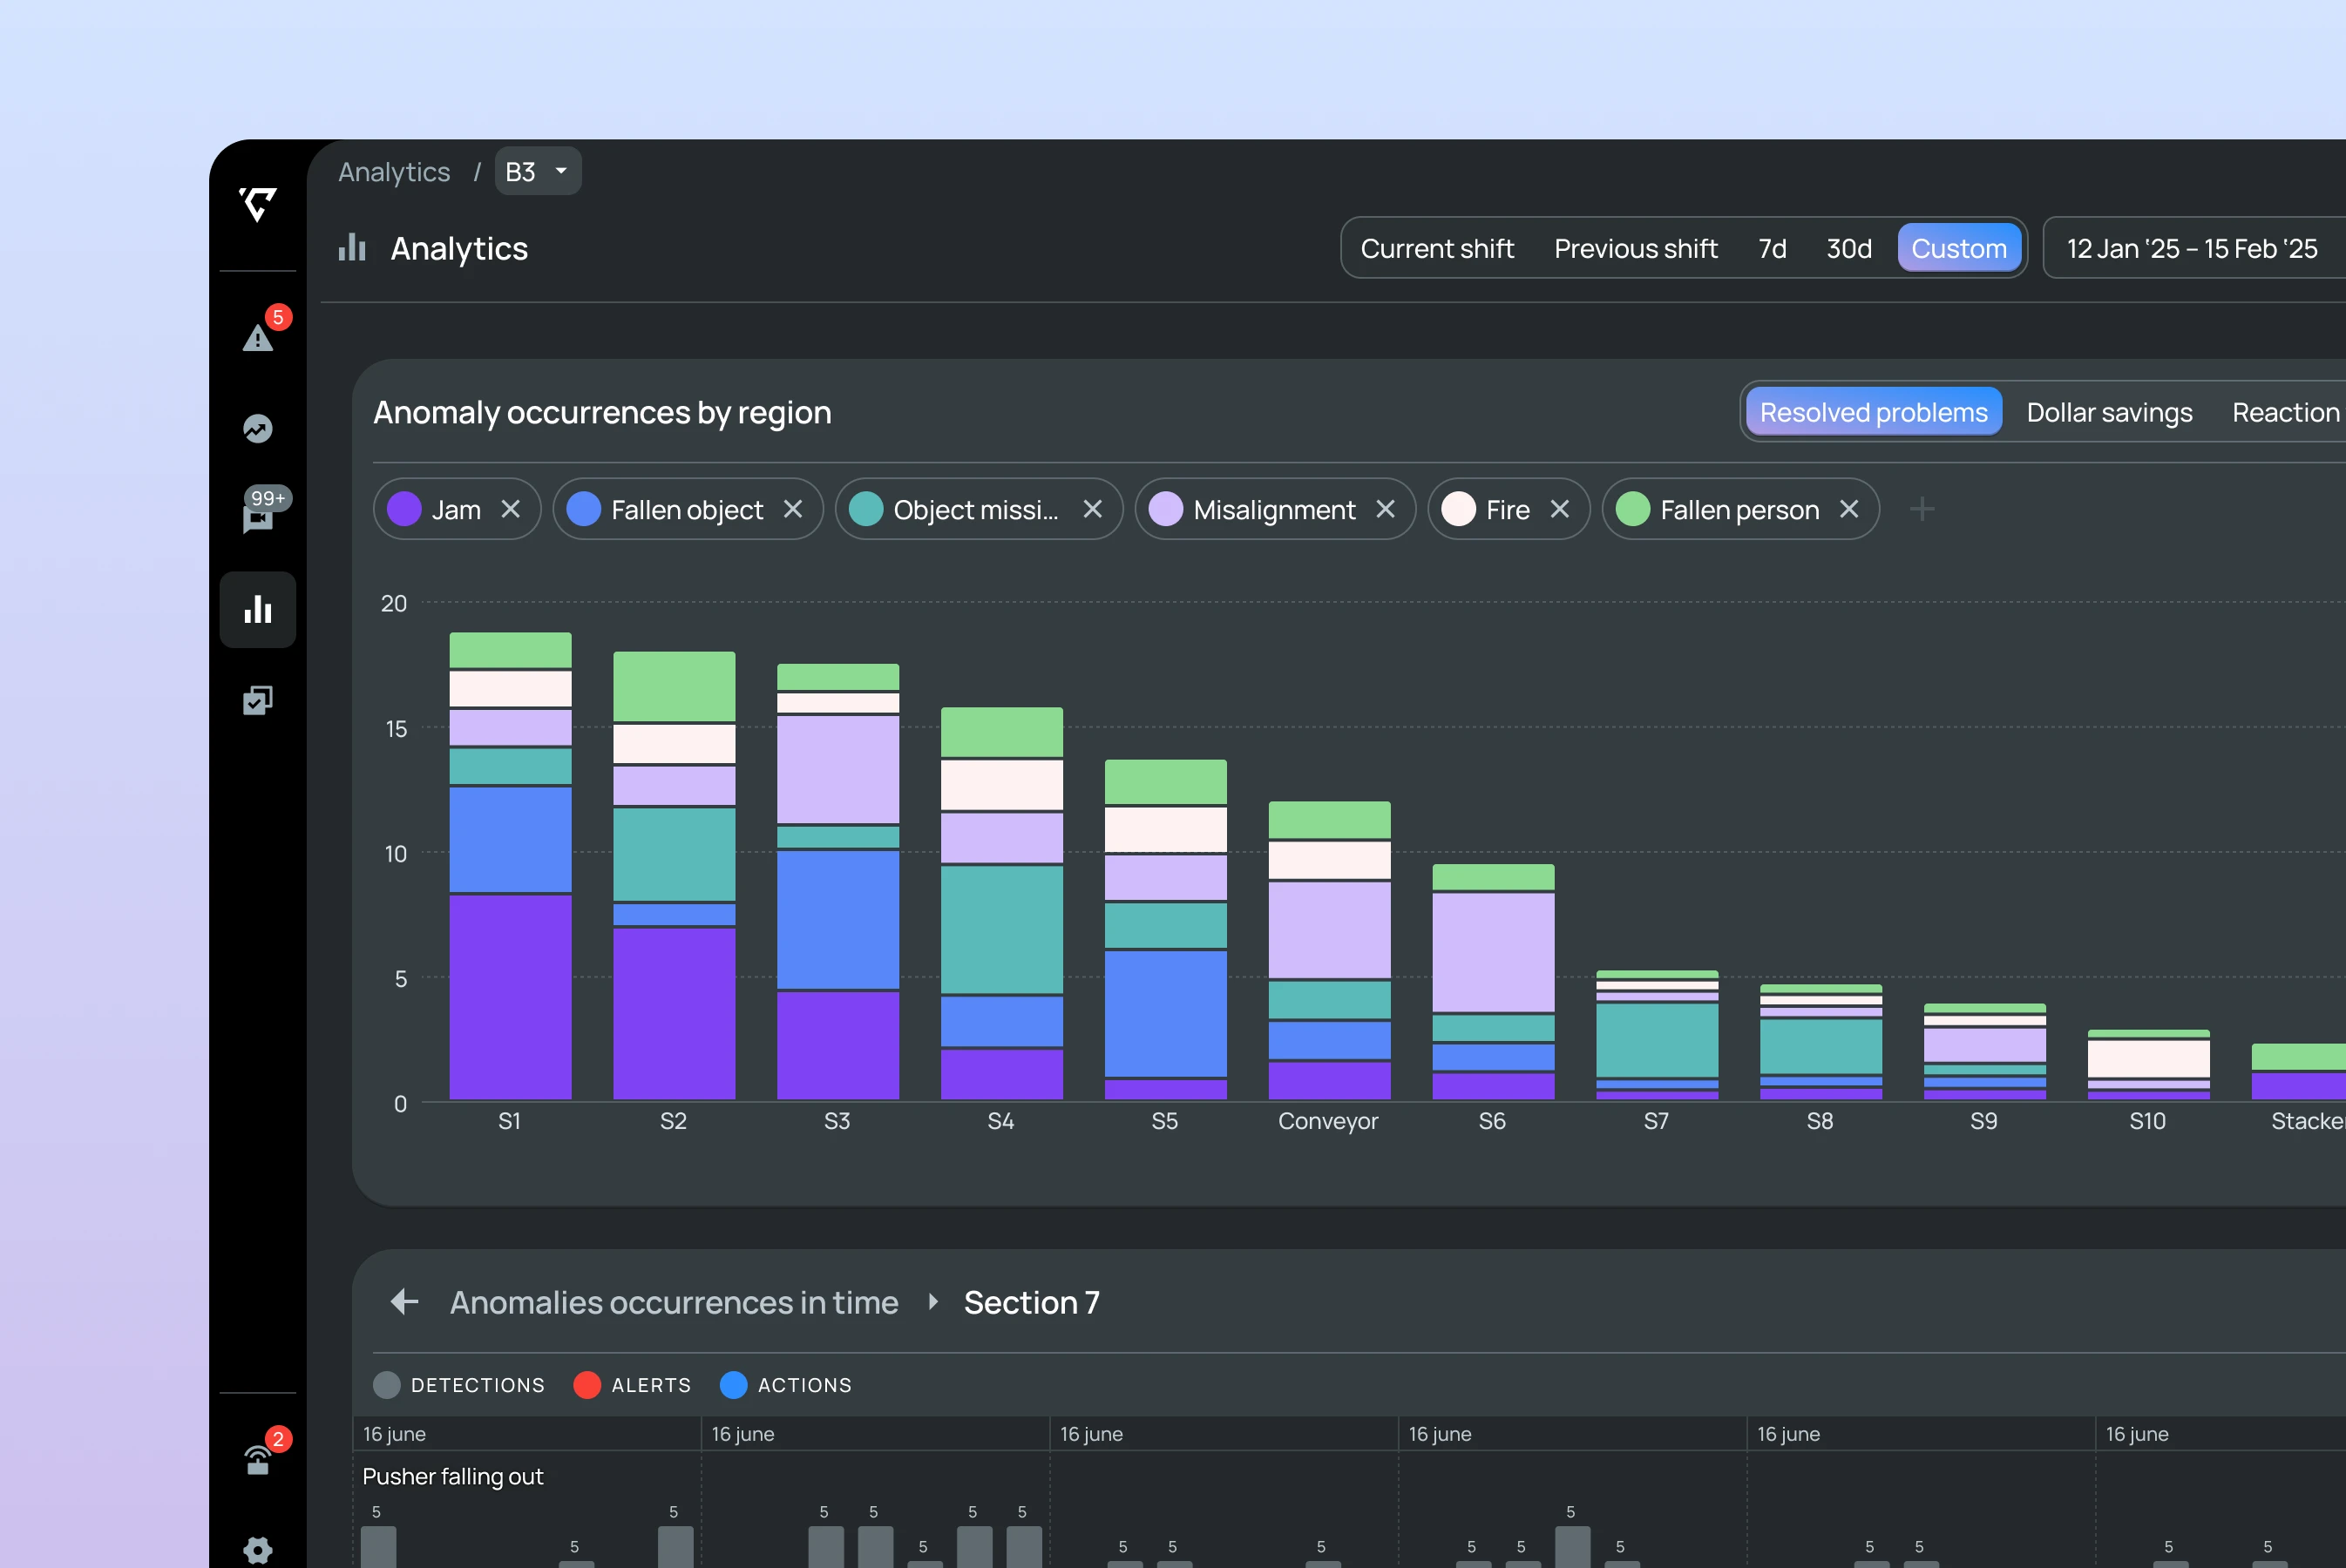Open the router connectivity icon with badge

tap(258, 1460)
